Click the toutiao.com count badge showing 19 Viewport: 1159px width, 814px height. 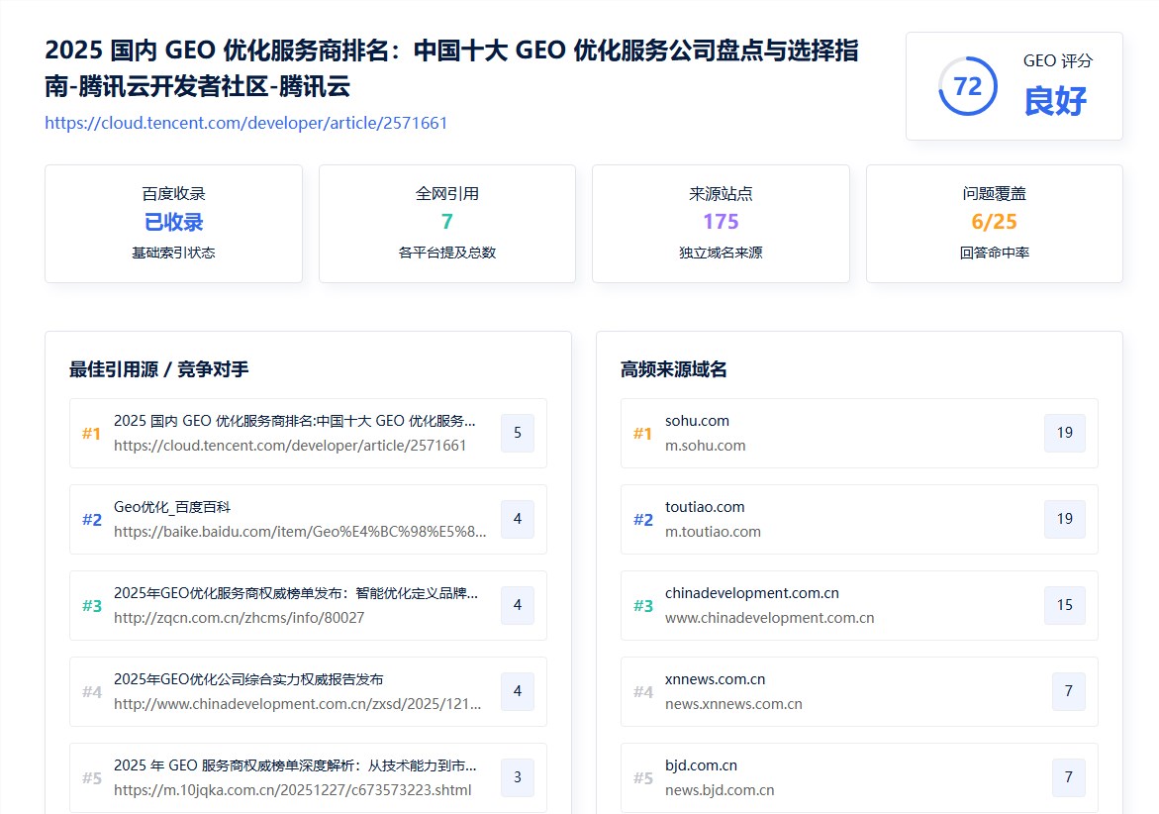[1064, 519]
